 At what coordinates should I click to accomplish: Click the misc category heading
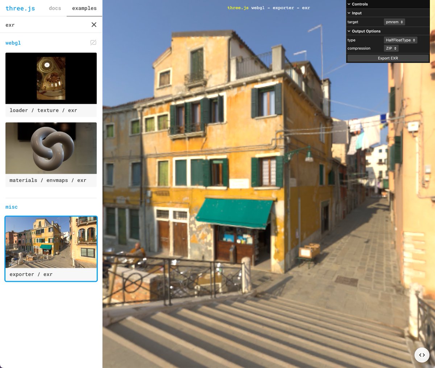12,207
